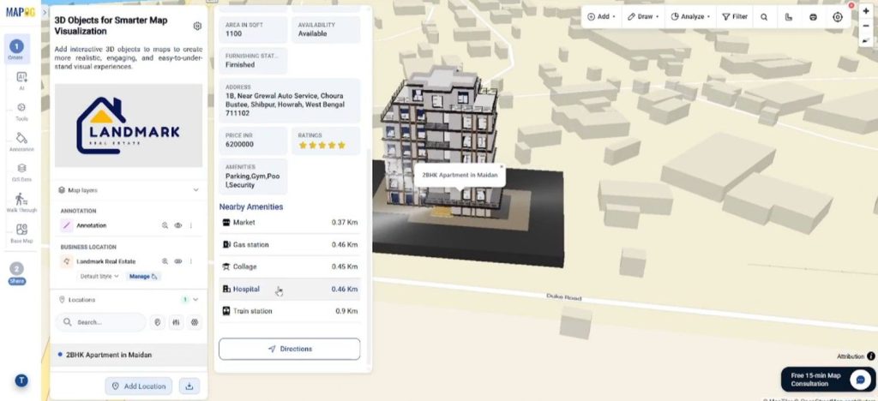Open the Tools section in sidebar
Screen dimensions: 878x401
pyautogui.click(x=21, y=111)
